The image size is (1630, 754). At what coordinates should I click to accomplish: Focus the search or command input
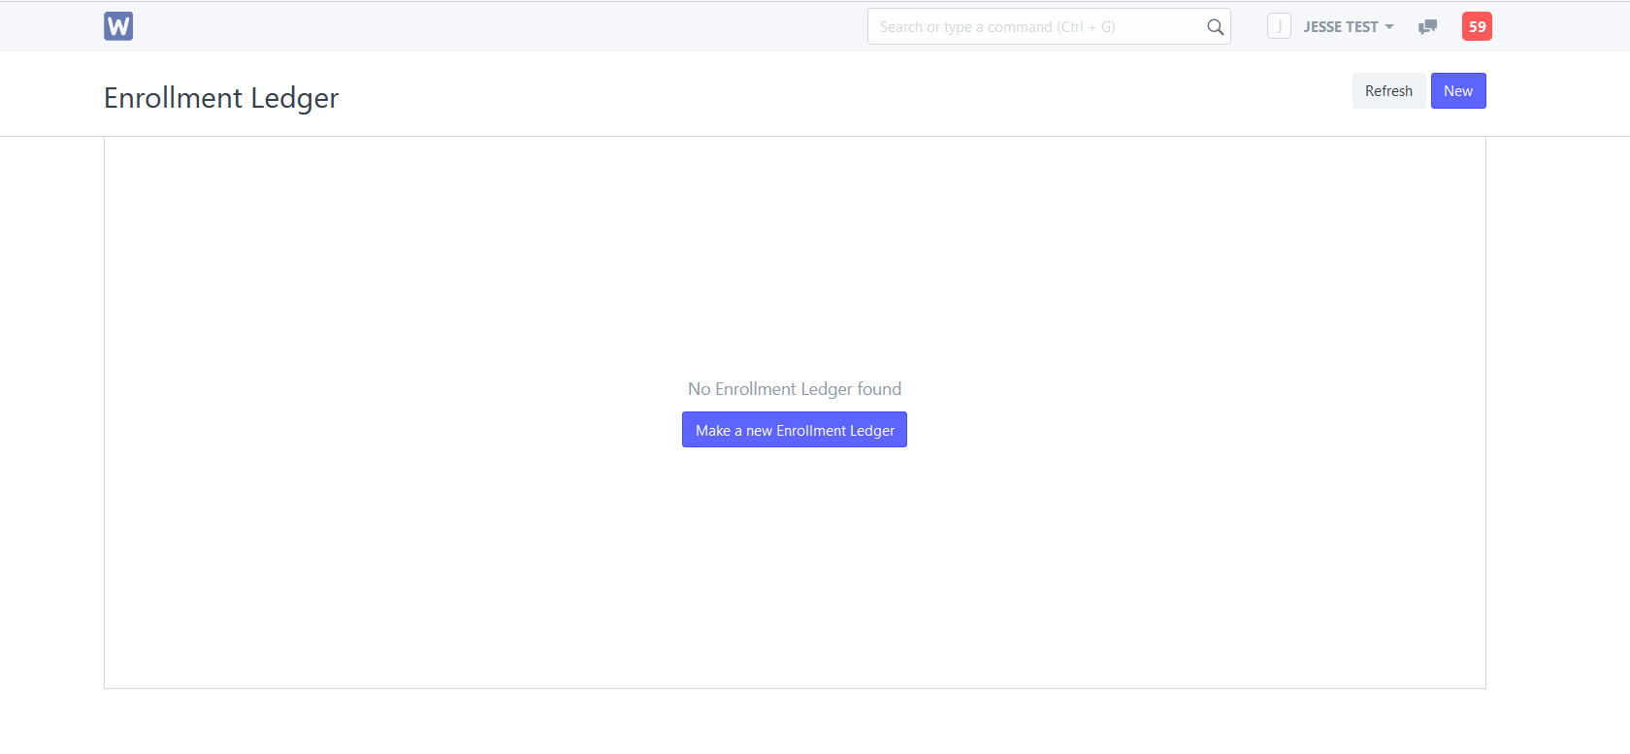pyautogui.click(x=1049, y=26)
